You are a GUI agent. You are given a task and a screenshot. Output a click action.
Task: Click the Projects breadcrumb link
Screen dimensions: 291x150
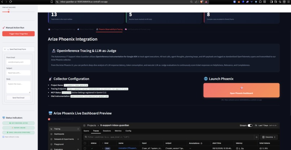tap(91, 125)
